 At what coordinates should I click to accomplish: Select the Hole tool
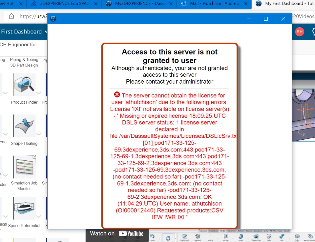coord(269,237)
